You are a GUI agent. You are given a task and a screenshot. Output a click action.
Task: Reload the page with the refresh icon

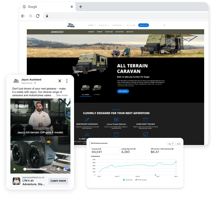pyautogui.click(x=38, y=16)
